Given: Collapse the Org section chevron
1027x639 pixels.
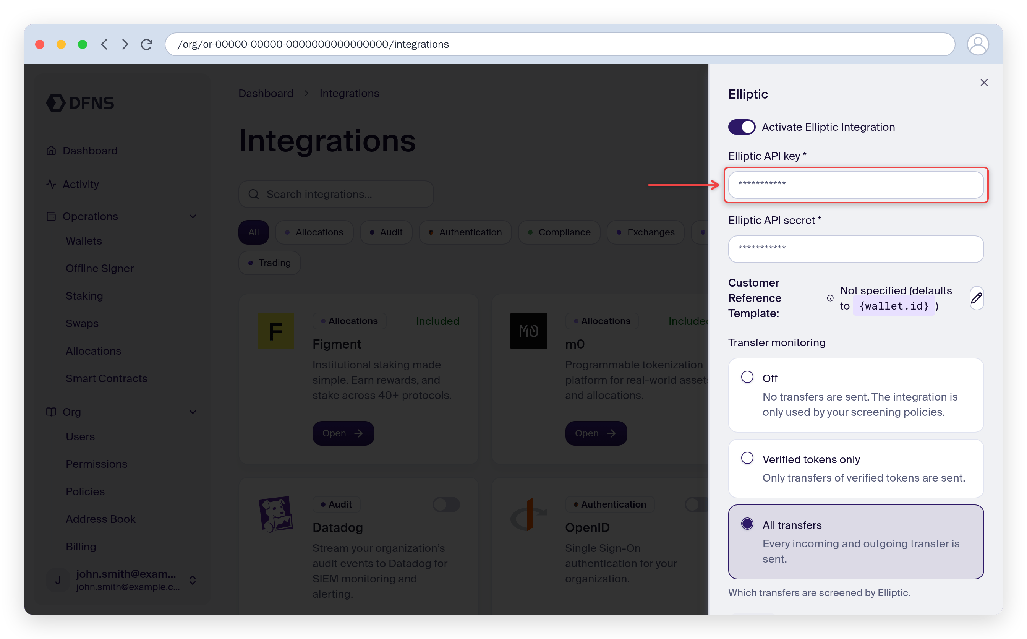Looking at the screenshot, I should click(193, 412).
